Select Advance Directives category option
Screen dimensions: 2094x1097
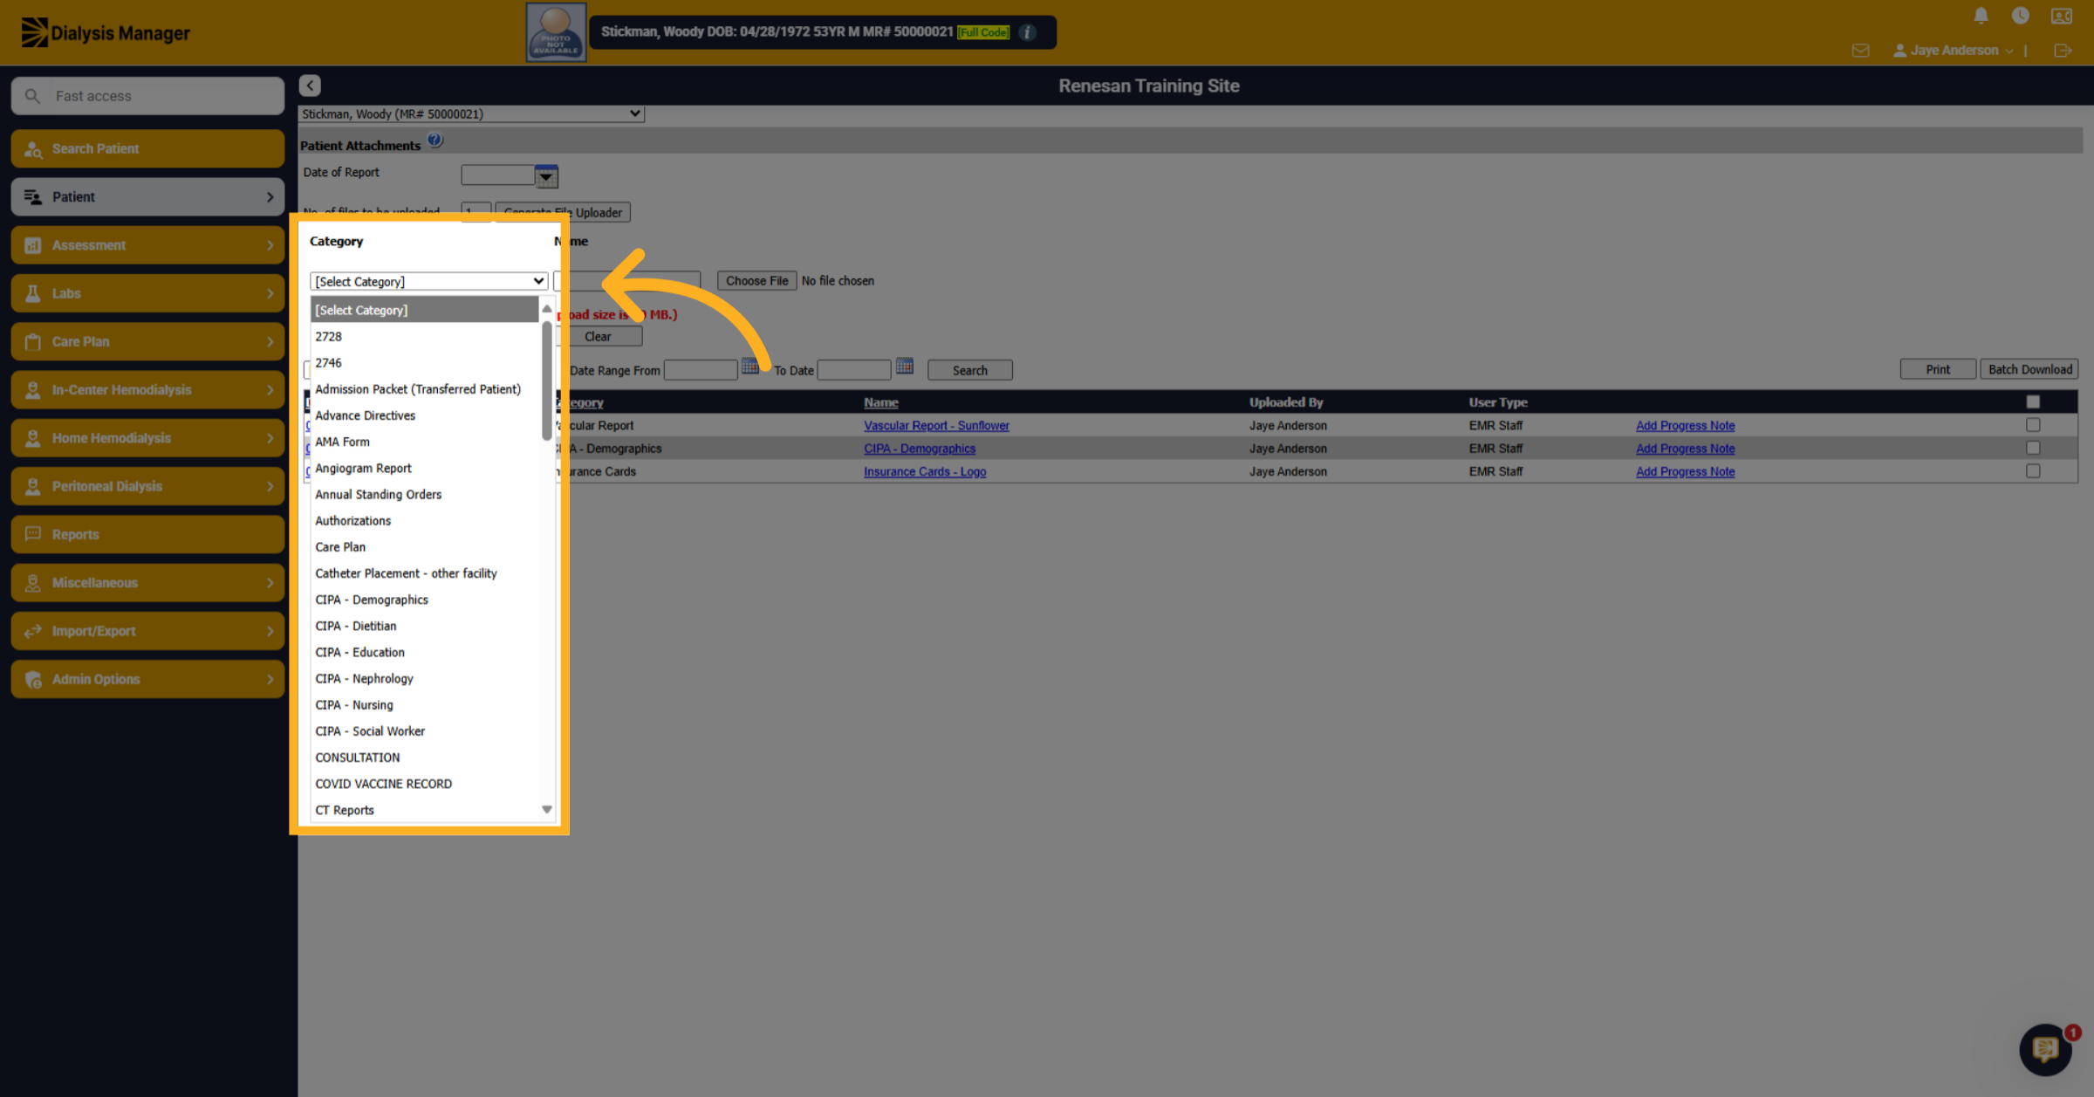tap(425, 415)
